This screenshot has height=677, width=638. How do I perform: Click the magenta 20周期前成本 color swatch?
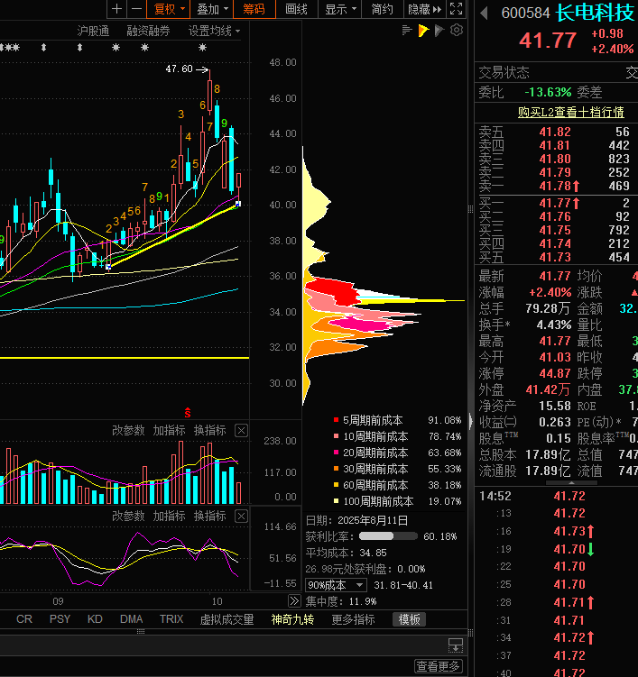click(x=336, y=452)
